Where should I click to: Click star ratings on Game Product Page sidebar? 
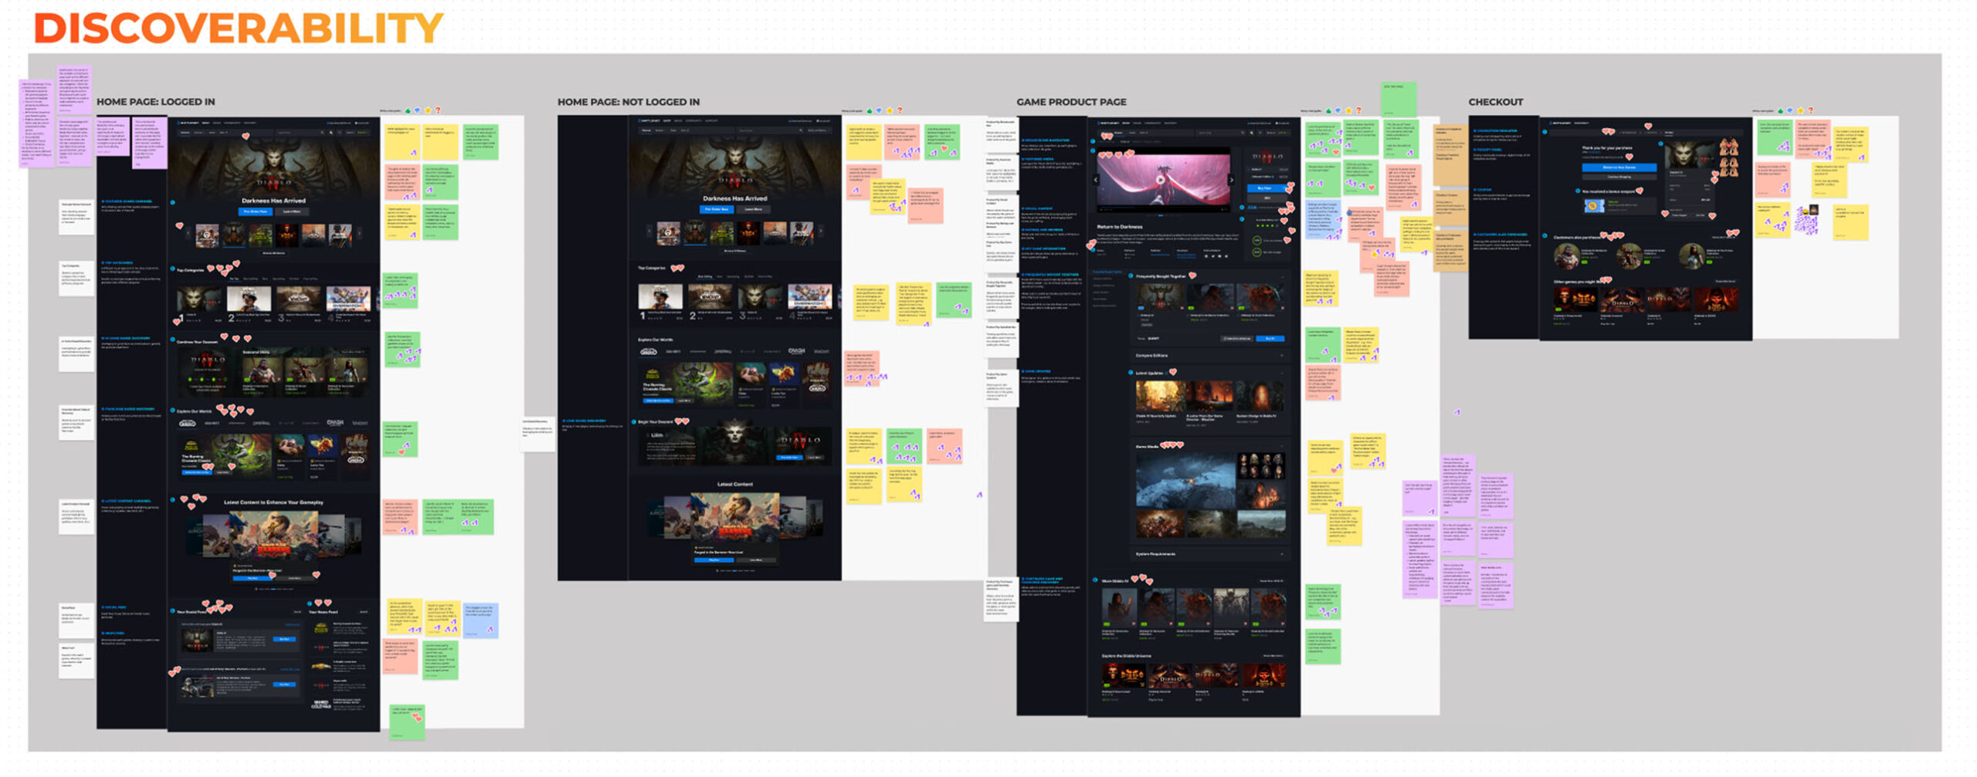click(1267, 225)
